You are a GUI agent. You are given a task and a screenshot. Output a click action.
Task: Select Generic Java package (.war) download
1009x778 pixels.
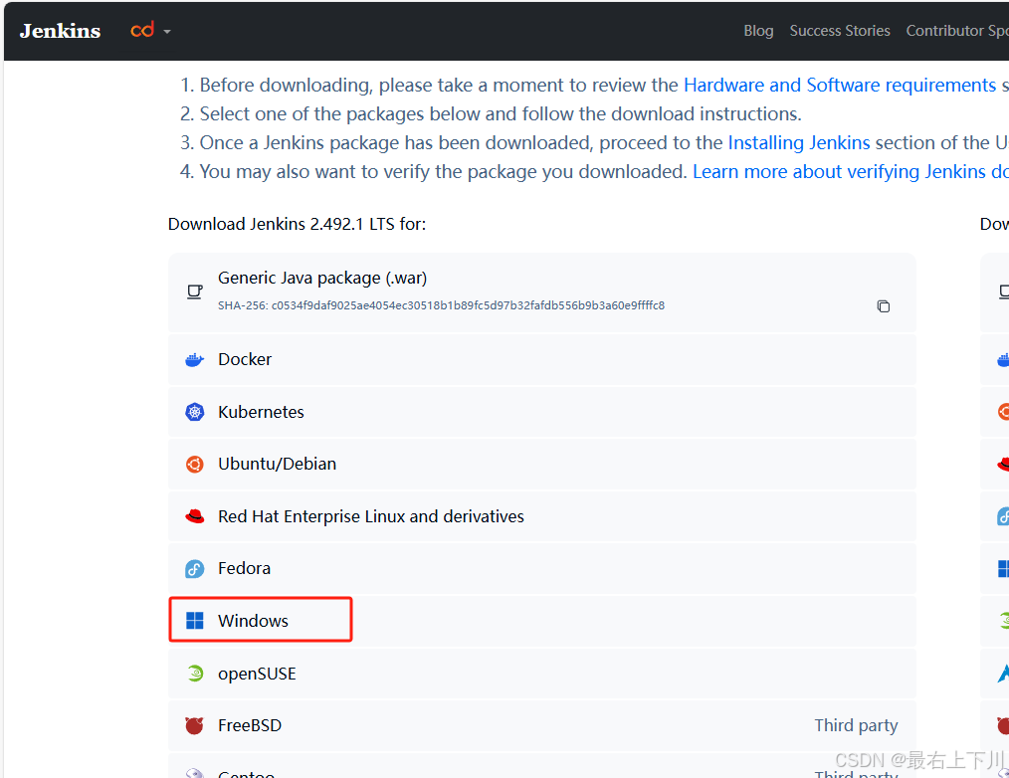(x=542, y=292)
